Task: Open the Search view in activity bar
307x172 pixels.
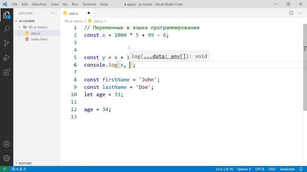Action: (6, 29)
